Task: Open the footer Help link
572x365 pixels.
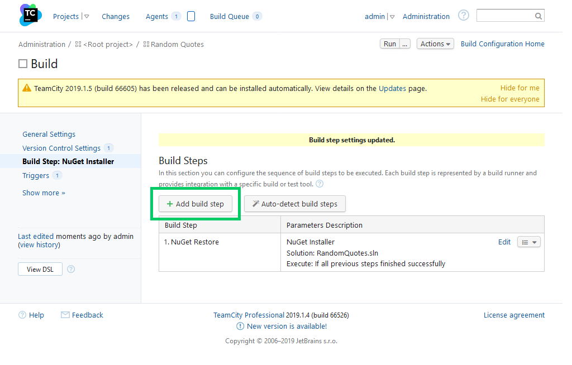Action: [x=36, y=315]
